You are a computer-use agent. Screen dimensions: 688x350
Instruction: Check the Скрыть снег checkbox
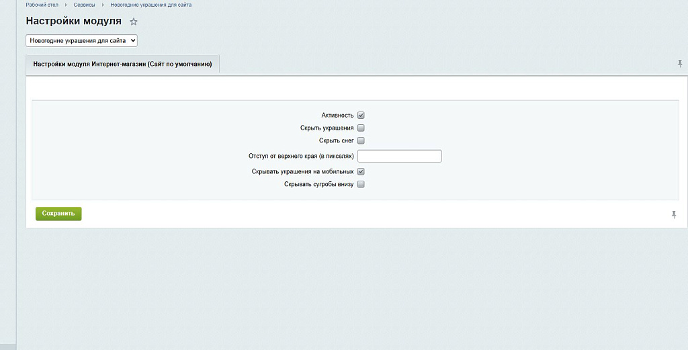(361, 141)
